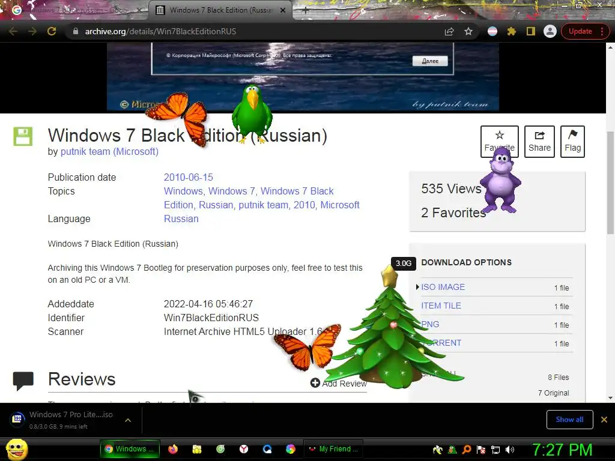Flag this archive item
This screenshot has height=461, width=615.
click(x=572, y=142)
